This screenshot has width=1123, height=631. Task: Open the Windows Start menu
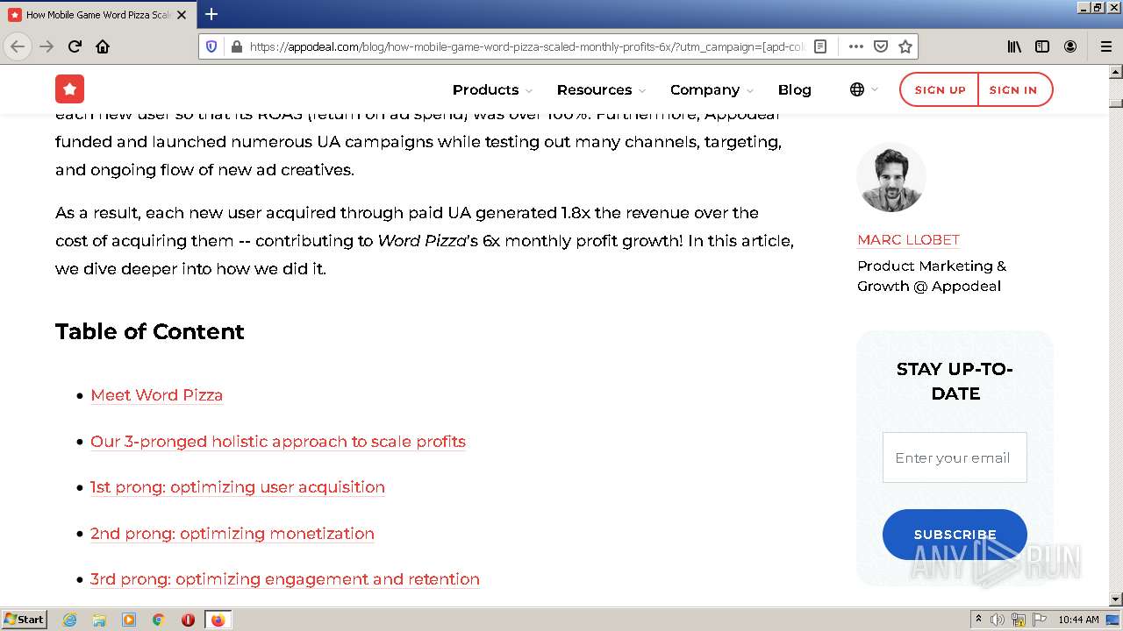pos(25,619)
